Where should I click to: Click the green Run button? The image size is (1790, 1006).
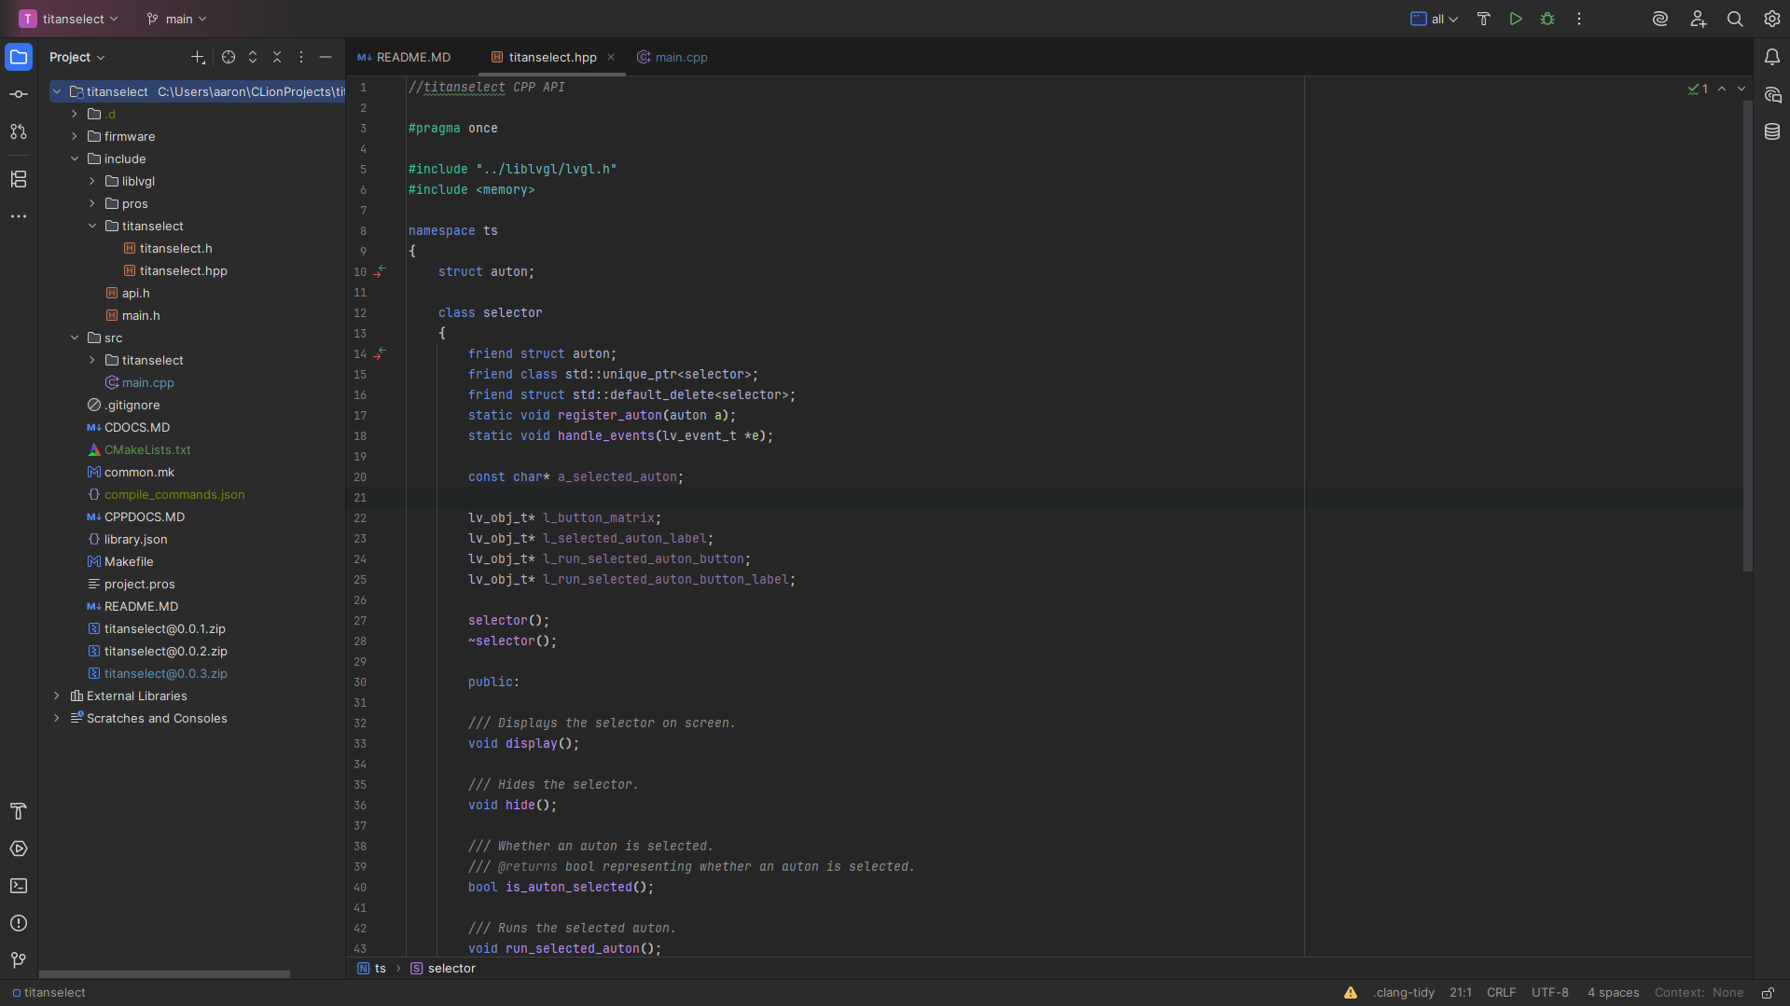1516,19
